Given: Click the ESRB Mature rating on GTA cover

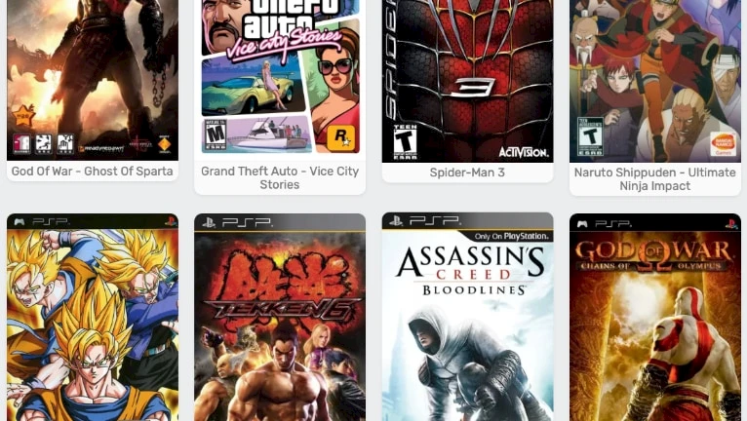Looking at the screenshot, I should [x=215, y=135].
